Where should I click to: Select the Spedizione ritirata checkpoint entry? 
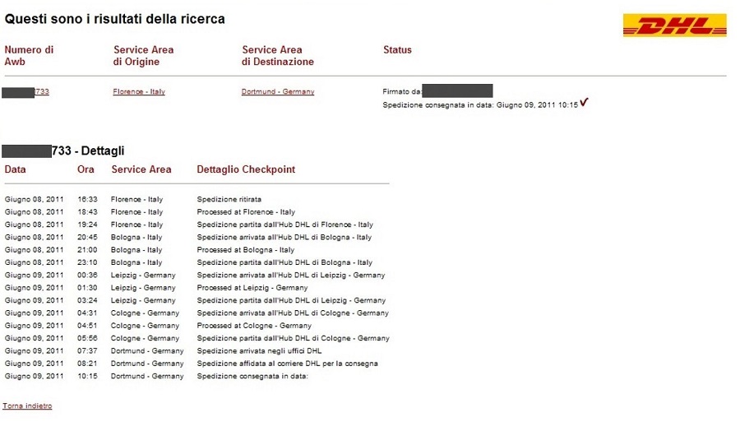tap(229, 199)
